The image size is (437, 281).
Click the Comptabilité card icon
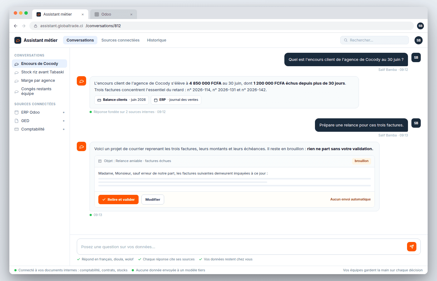click(x=17, y=129)
